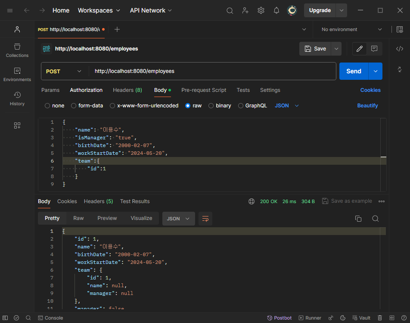
Task: Click the response network globe icon
Action: (x=252, y=201)
